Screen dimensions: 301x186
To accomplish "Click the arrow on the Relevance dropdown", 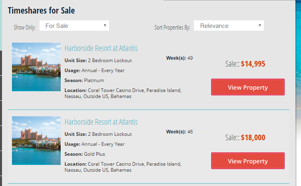I will (260, 25).
